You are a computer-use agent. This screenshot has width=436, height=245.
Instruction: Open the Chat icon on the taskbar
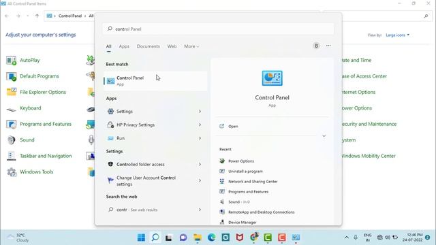click(x=183, y=238)
